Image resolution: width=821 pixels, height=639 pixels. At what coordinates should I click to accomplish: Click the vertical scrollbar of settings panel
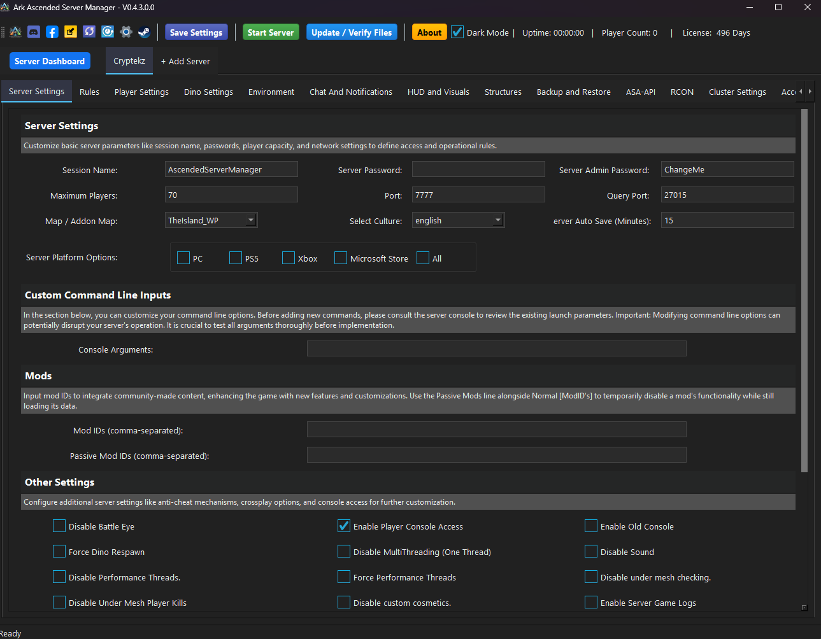pos(804,290)
